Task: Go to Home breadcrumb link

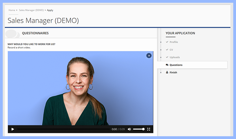Action: (12, 10)
